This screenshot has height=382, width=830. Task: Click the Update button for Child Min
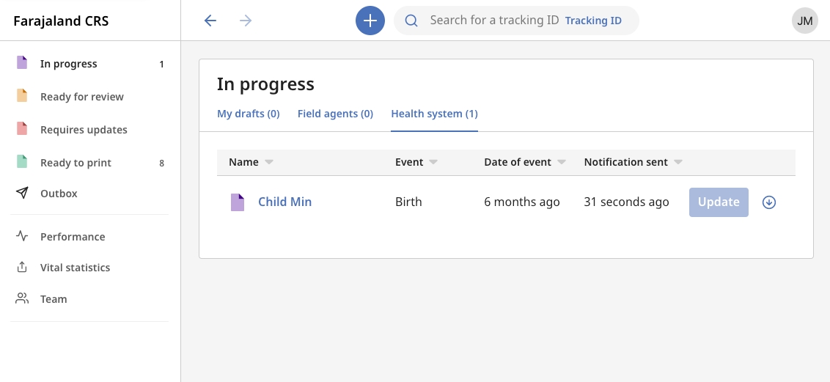tap(719, 202)
